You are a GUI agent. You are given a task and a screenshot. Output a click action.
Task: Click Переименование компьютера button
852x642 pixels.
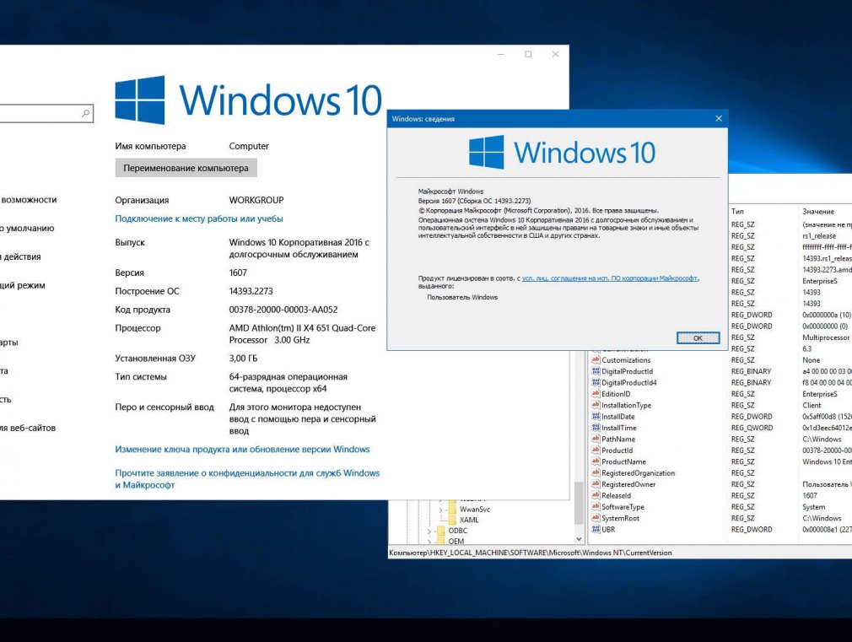pos(186,168)
